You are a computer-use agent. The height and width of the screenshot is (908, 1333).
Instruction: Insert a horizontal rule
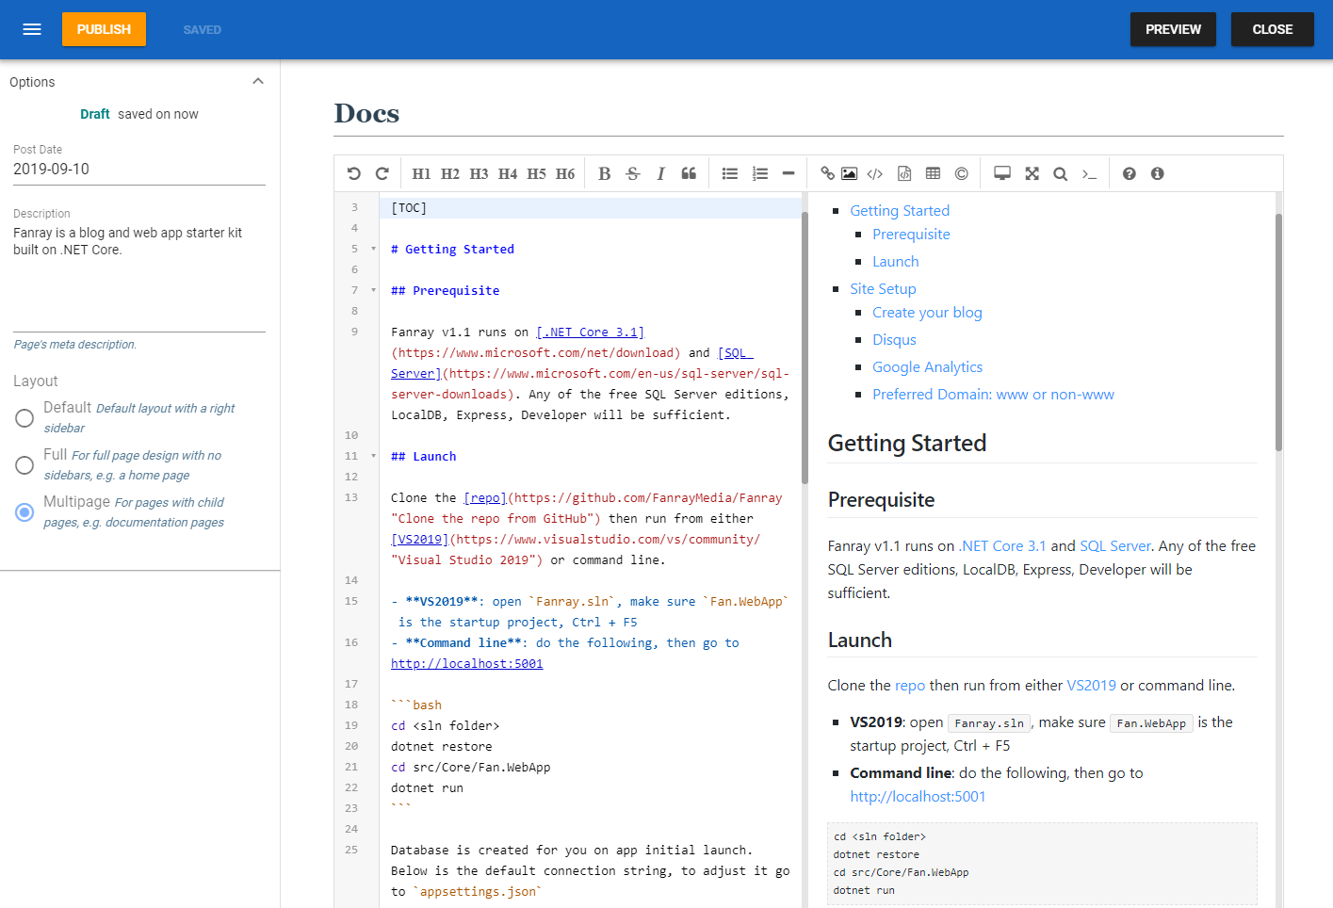788,173
